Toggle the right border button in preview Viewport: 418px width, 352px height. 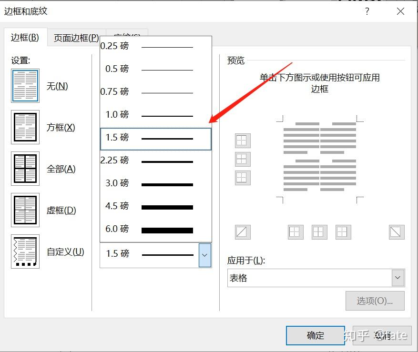pos(343,232)
